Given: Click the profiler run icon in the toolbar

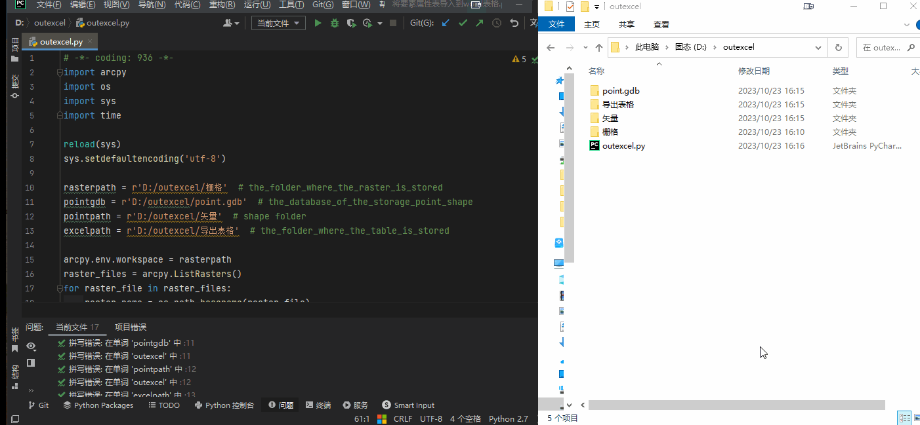Looking at the screenshot, I should 366,23.
